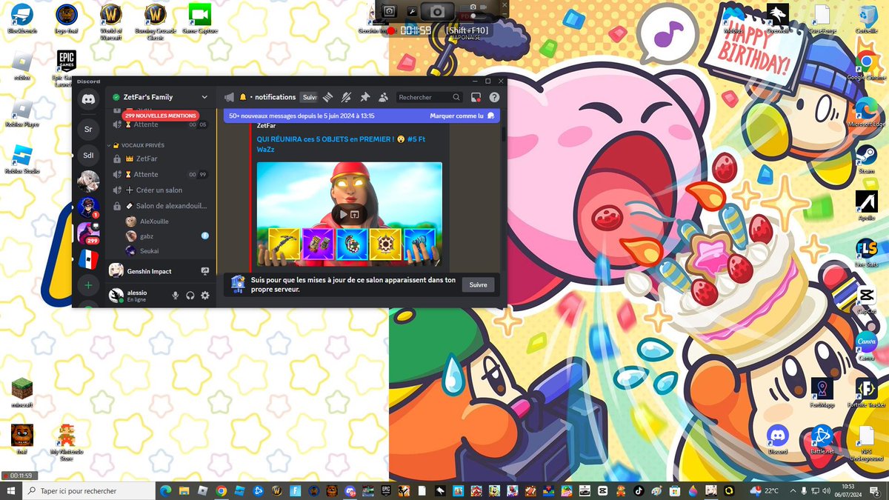889x500 pixels.
Task: Open Microsoft Edge from the taskbar
Action: (166, 490)
